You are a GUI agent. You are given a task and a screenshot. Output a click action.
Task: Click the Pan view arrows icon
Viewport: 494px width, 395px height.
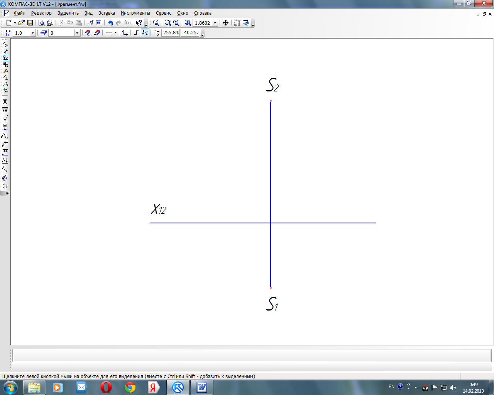(x=226, y=23)
